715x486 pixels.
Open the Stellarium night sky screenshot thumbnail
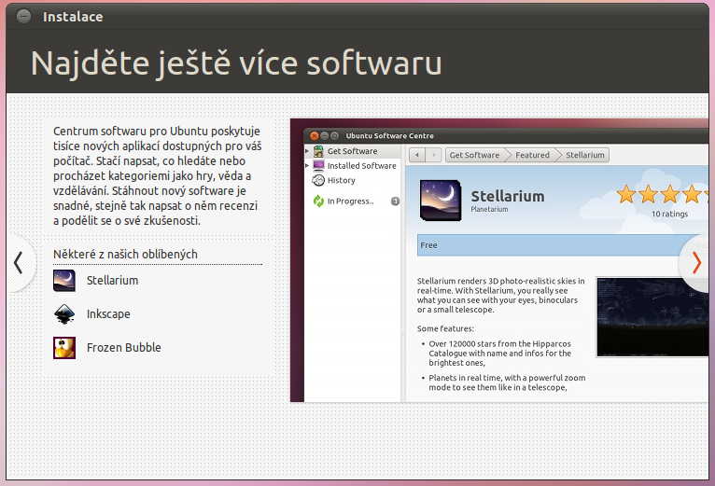coord(652,317)
